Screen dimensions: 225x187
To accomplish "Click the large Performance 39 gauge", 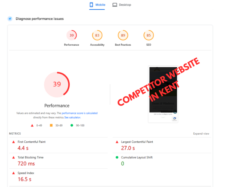I will 57,85.
